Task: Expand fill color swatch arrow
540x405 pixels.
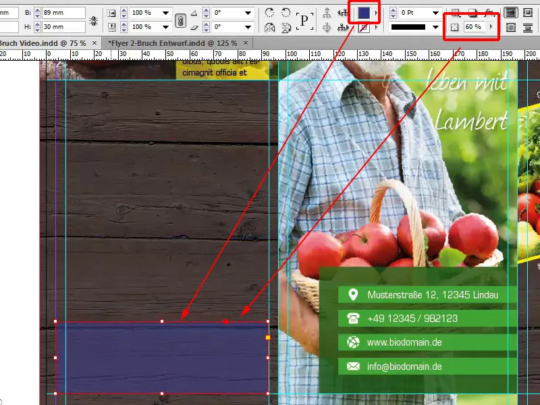Action: [376, 13]
